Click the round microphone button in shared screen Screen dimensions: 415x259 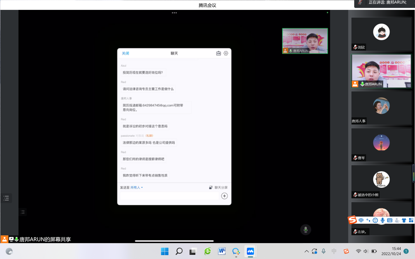coord(306,230)
